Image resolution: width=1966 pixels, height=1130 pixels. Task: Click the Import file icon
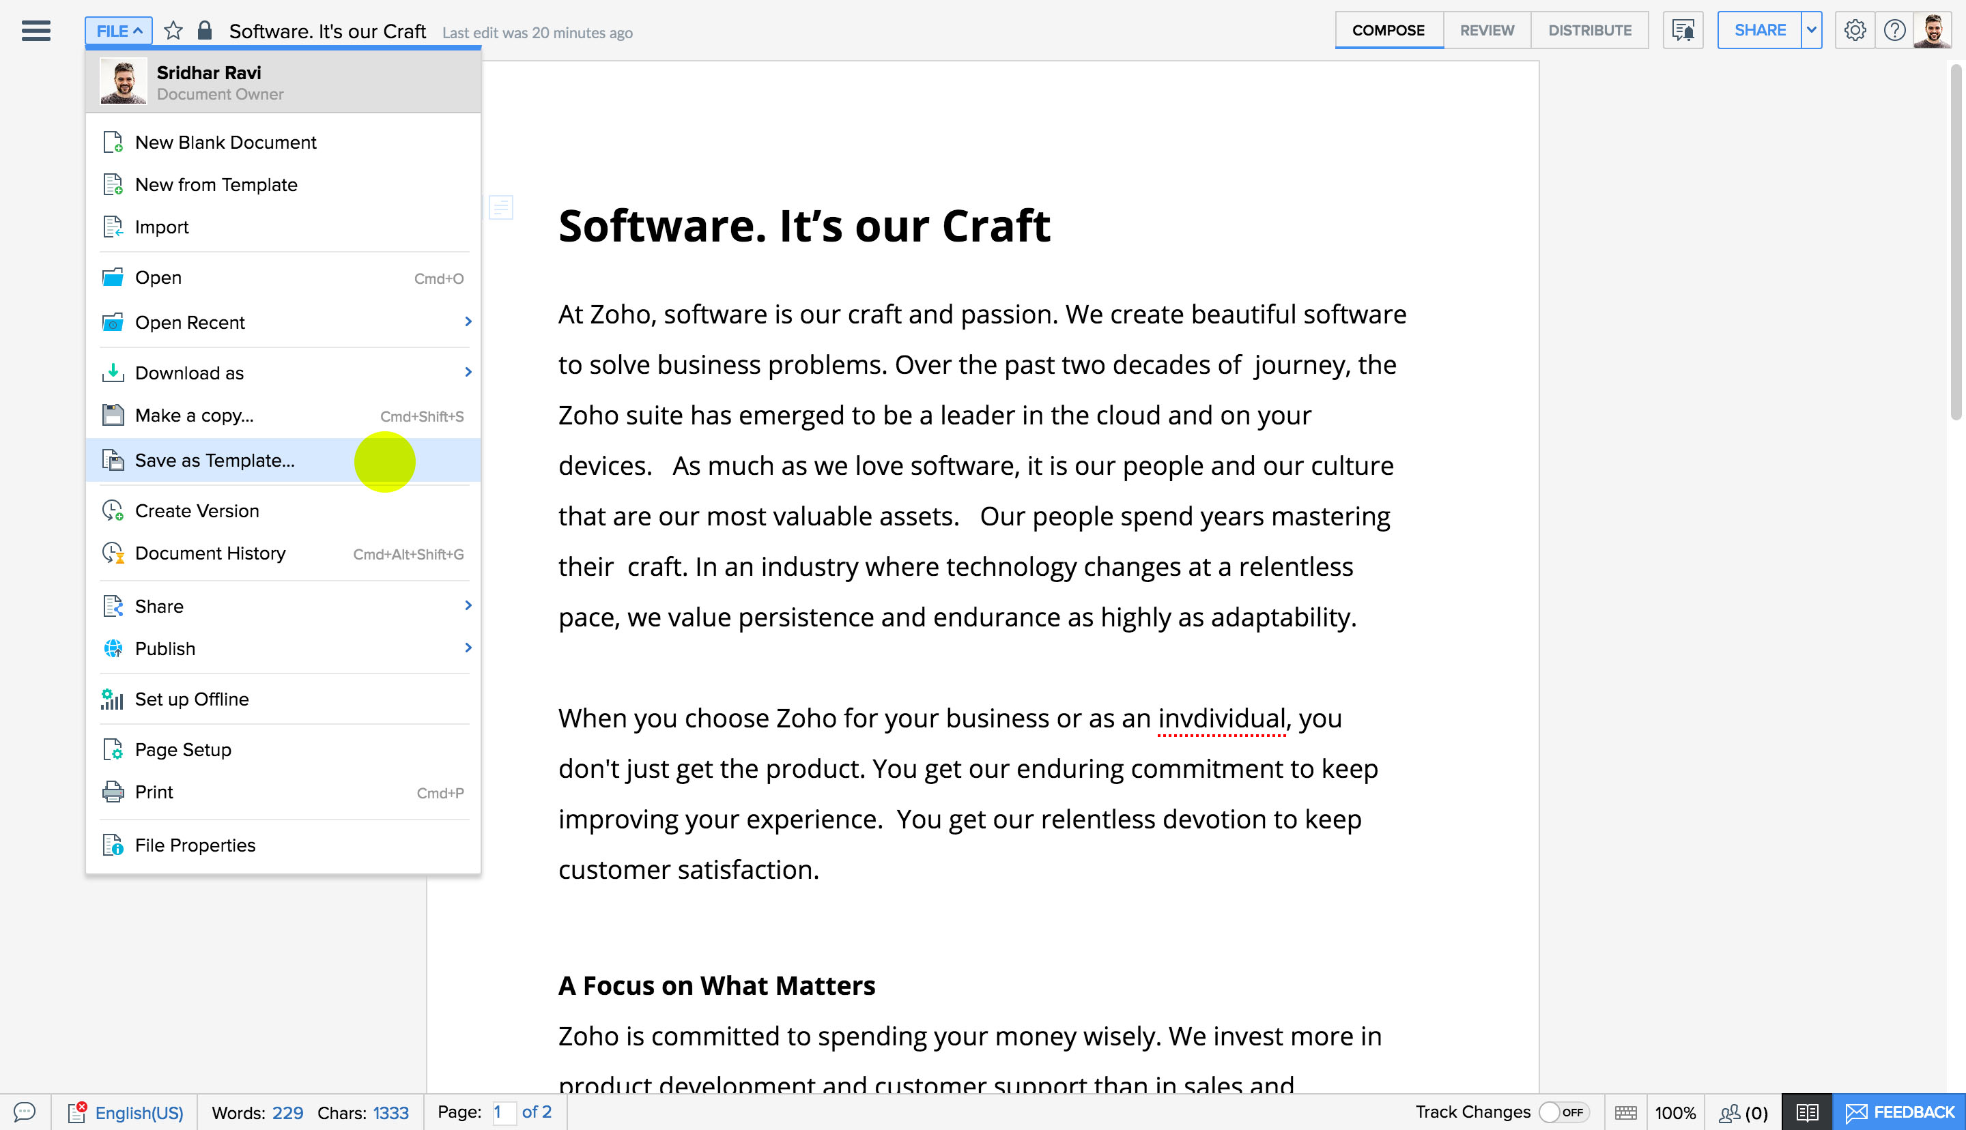pyautogui.click(x=113, y=227)
